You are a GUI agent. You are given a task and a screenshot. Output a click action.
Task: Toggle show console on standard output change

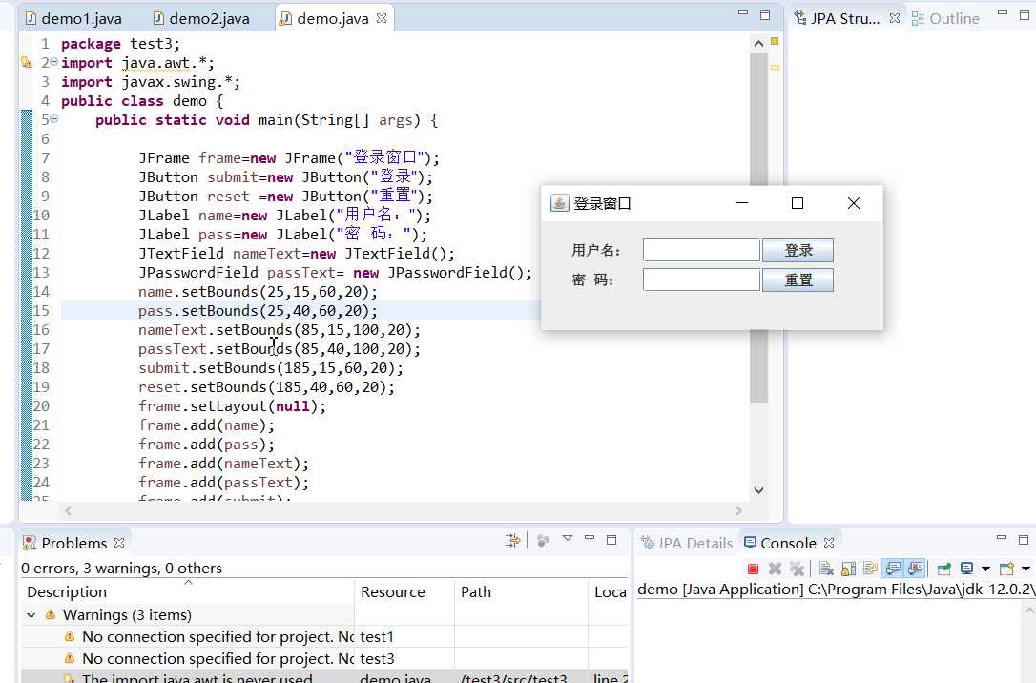pyautogui.click(x=893, y=569)
